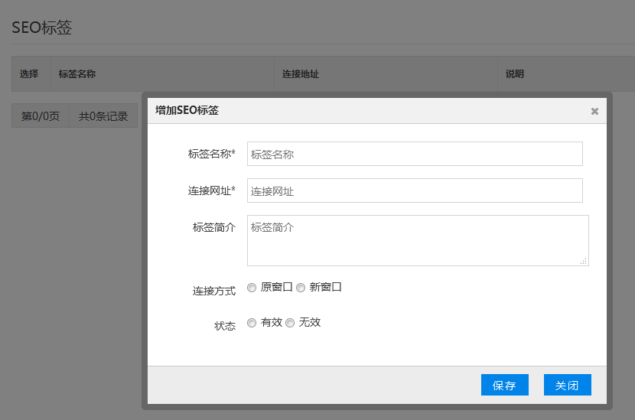Select the 原窗口 radio button
This screenshot has height=420, width=635.
252,288
